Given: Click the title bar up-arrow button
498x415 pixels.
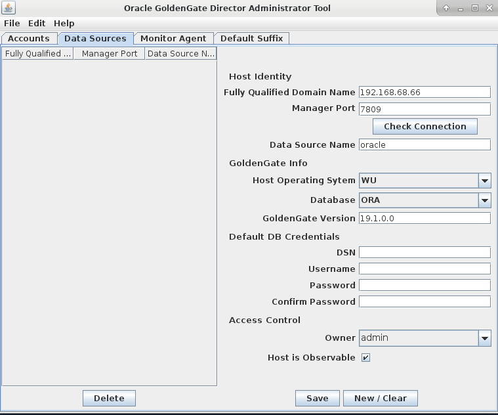Looking at the screenshot, I should coord(446,8).
